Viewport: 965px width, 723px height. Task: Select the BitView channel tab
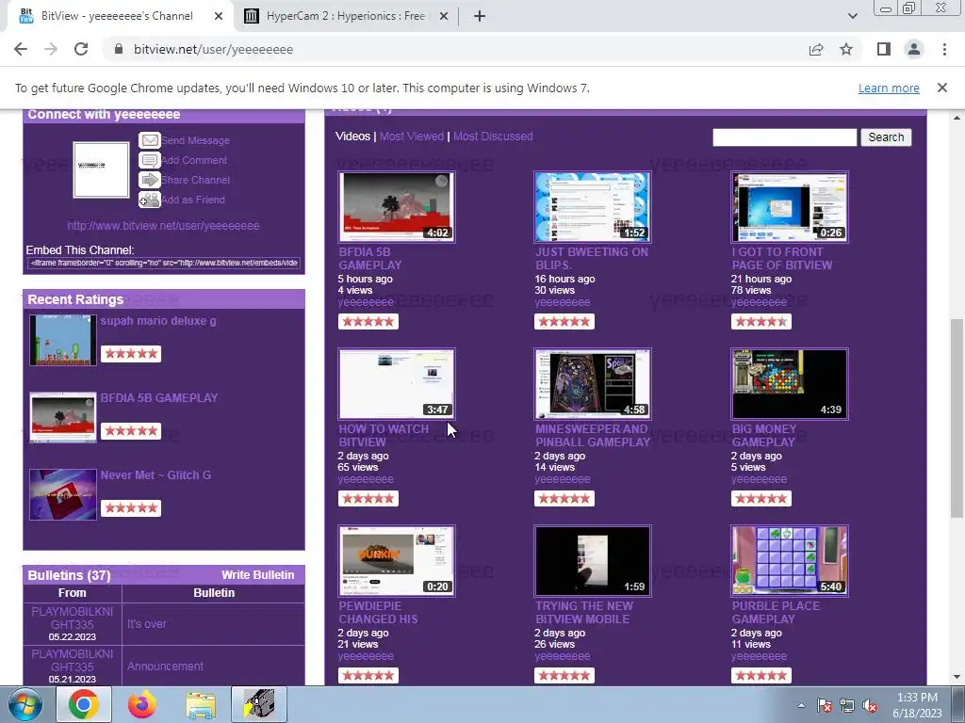pos(117,16)
